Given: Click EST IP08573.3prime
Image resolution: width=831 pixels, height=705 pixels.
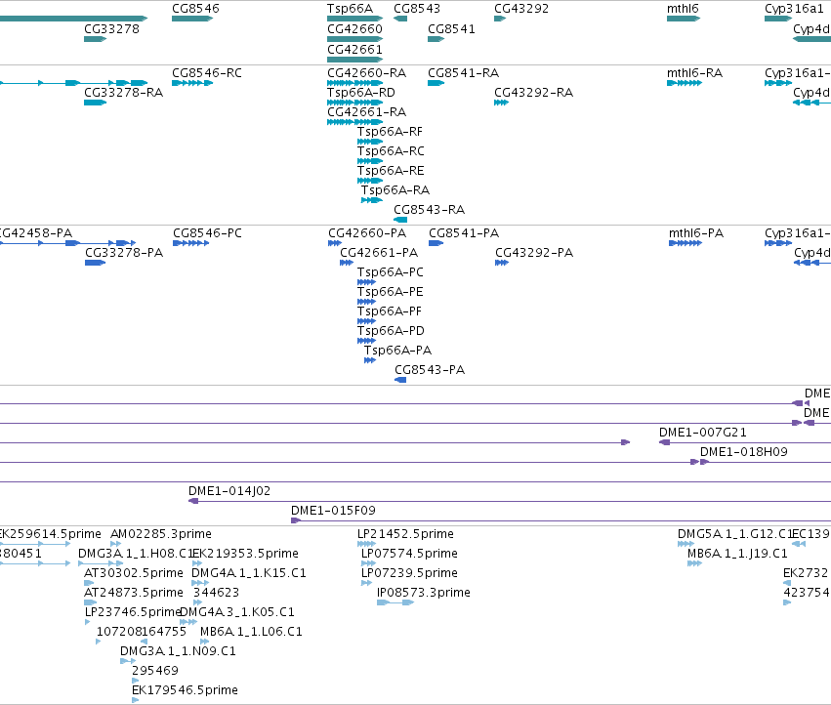Looking at the screenshot, I should [424, 593].
